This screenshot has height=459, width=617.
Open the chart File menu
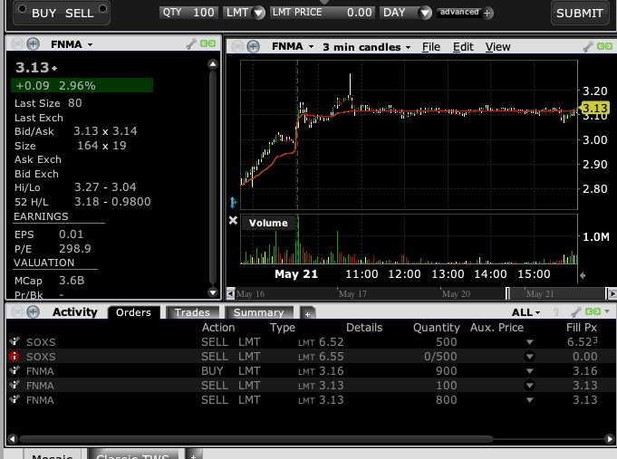click(x=431, y=47)
